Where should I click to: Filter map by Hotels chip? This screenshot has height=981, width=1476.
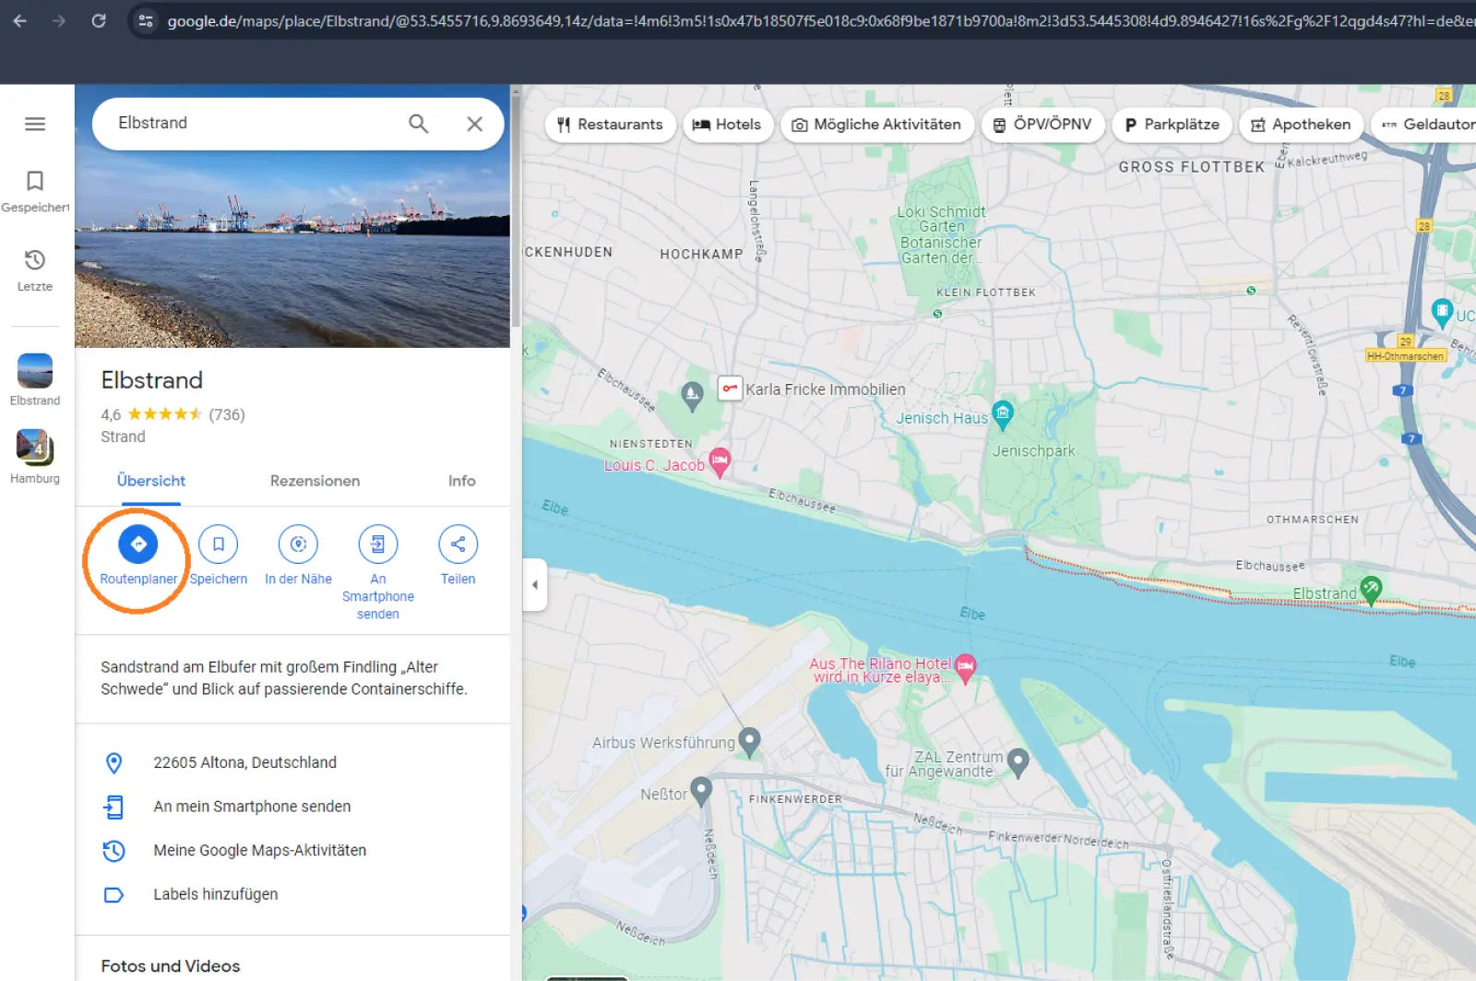(727, 125)
